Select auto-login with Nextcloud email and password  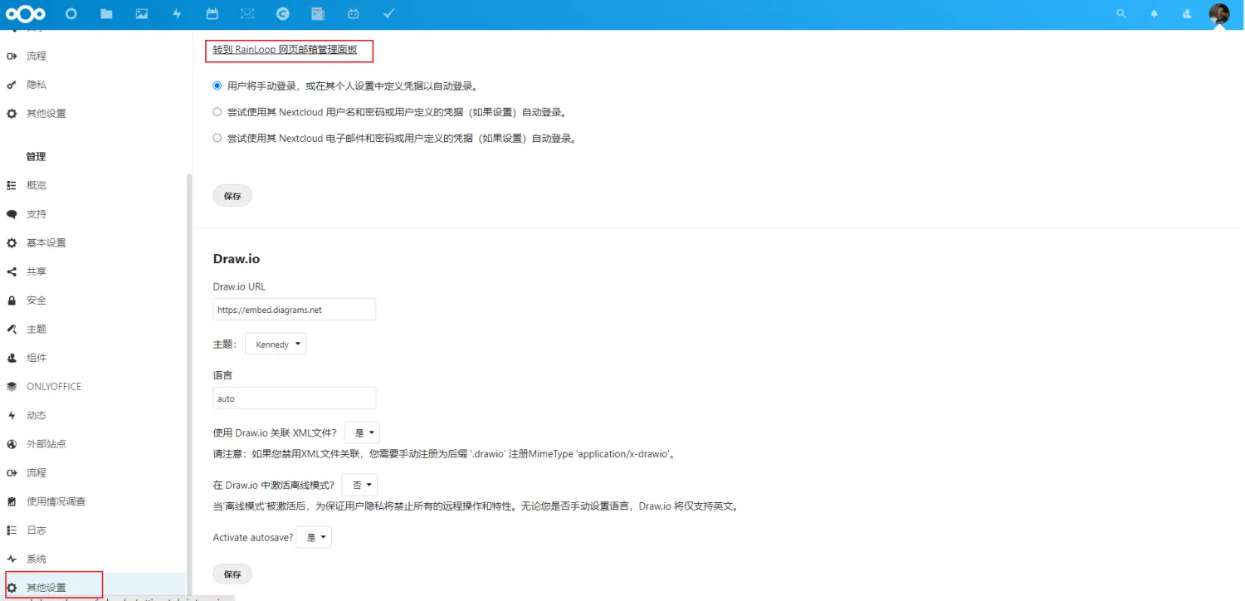[217, 138]
